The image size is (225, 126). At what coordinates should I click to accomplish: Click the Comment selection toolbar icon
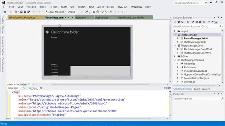point(102,12)
